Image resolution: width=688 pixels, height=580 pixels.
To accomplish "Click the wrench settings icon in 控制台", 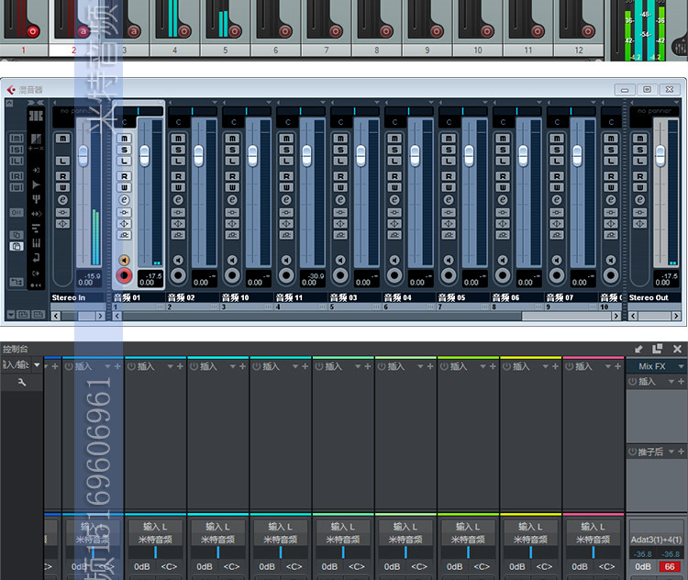I will 21,383.
